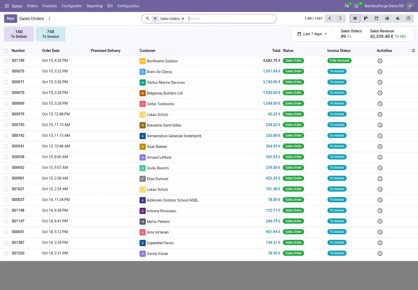This screenshot has height=290, width=418.
Task: Click the 160 To Deliver card
Action: pyautogui.click(x=19, y=34)
